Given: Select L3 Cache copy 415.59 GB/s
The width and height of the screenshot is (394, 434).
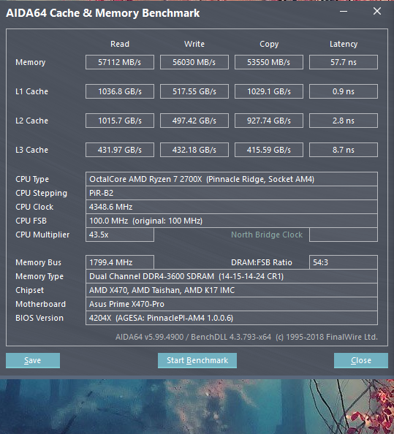Looking at the screenshot, I should 268,150.
